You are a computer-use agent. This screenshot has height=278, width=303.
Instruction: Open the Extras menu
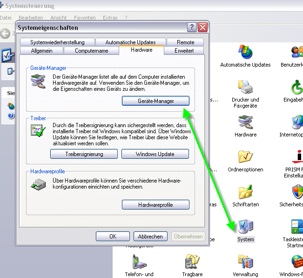pyautogui.click(x=110, y=18)
